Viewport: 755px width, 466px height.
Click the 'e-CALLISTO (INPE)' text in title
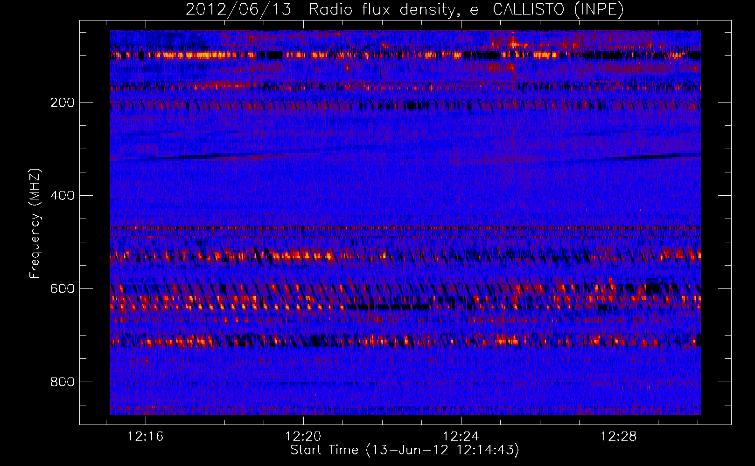pos(547,9)
